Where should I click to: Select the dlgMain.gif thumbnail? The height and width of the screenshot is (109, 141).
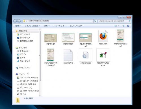point(51,38)
